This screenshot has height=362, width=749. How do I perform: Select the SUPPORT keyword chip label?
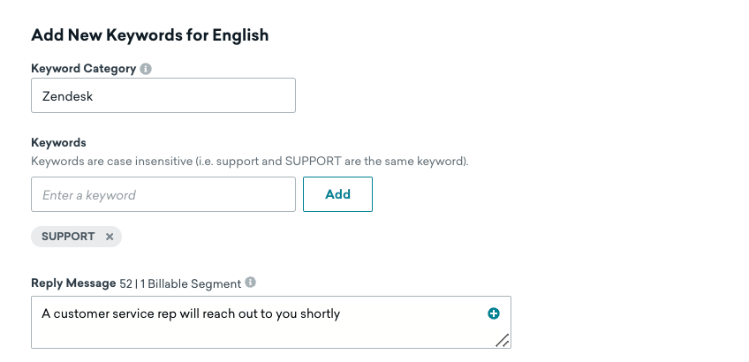[68, 237]
